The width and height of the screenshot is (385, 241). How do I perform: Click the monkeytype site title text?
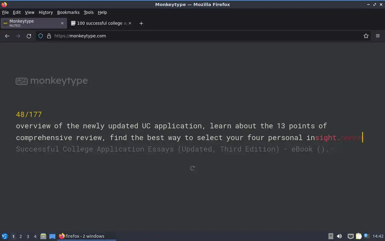pyautogui.click(x=59, y=81)
